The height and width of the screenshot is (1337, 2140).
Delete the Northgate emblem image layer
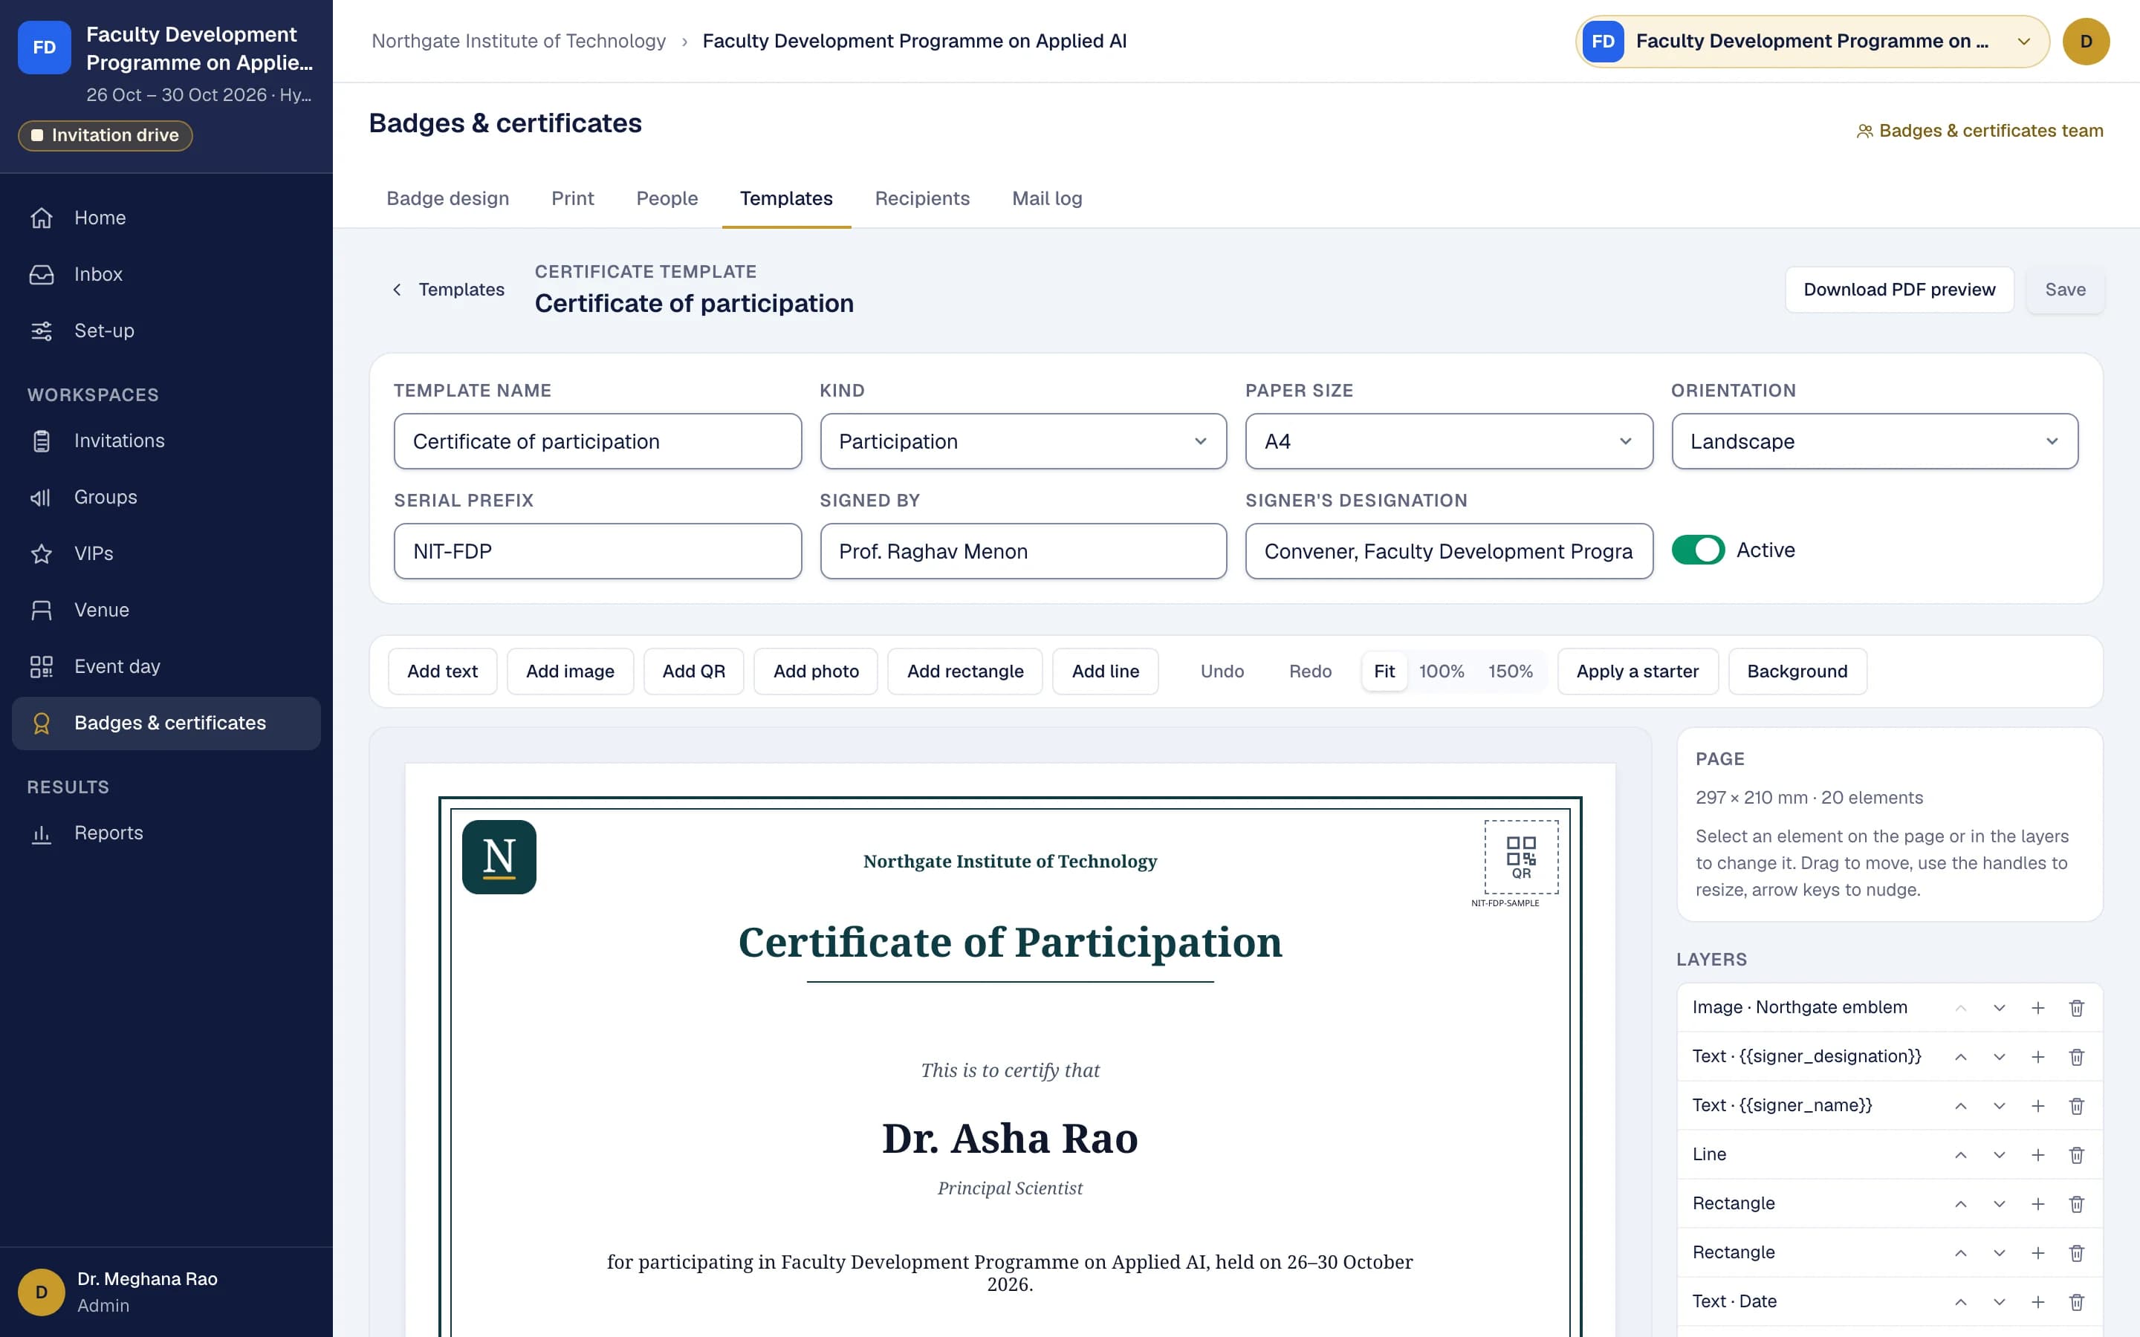coord(2076,1008)
